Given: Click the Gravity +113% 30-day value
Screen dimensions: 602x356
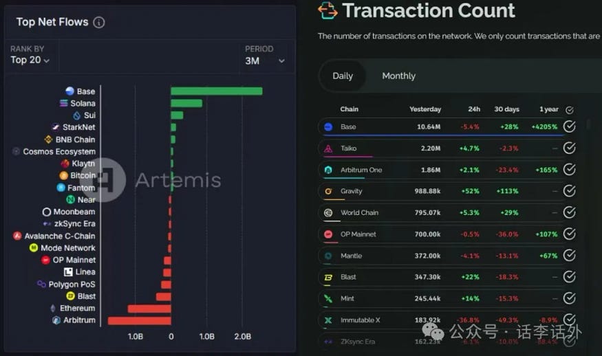Looking at the screenshot, I should click(x=507, y=191).
